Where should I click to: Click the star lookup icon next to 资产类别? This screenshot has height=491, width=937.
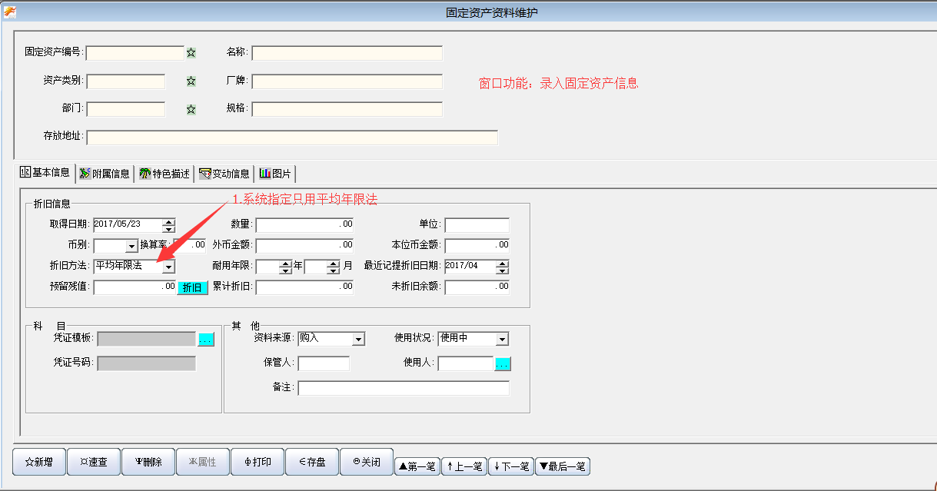[x=191, y=81]
